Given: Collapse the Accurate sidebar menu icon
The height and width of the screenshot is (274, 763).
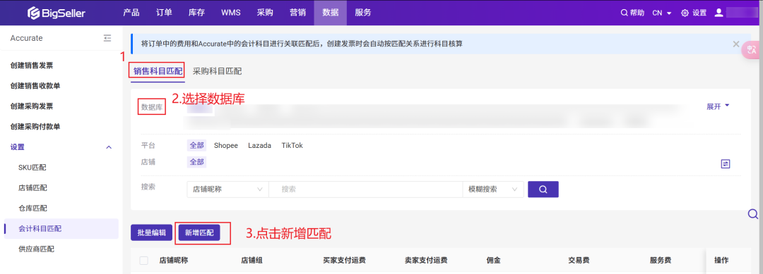Looking at the screenshot, I should tap(107, 38).
